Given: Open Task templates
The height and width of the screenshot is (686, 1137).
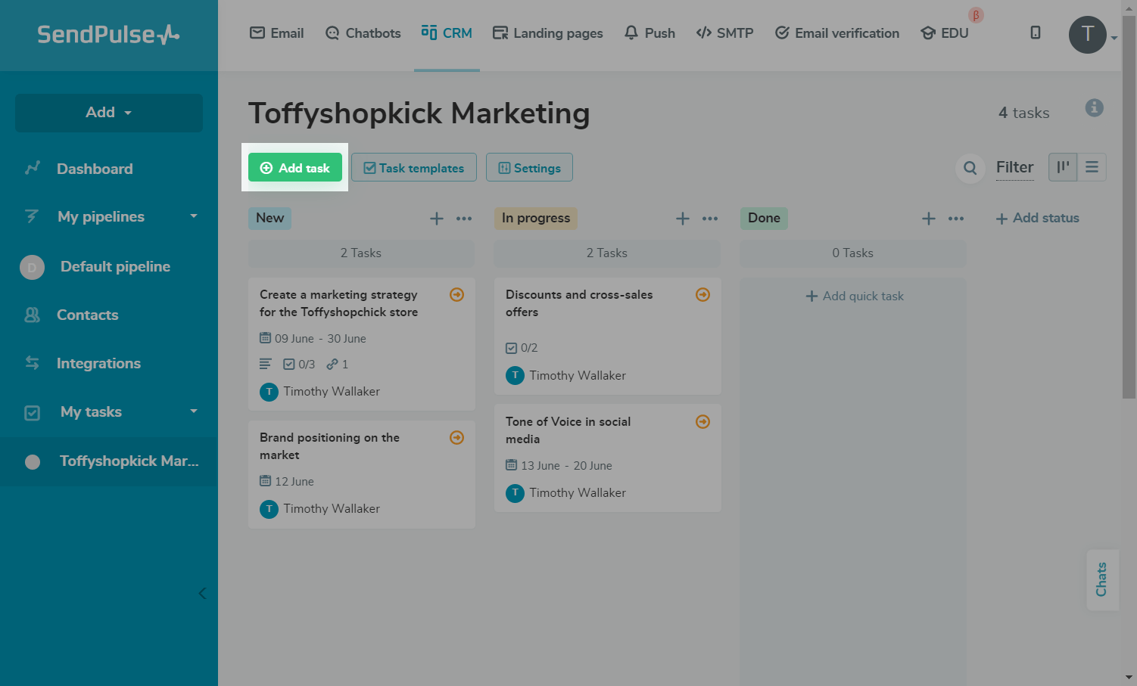Looking at the screenshot, I should point(413,168).
